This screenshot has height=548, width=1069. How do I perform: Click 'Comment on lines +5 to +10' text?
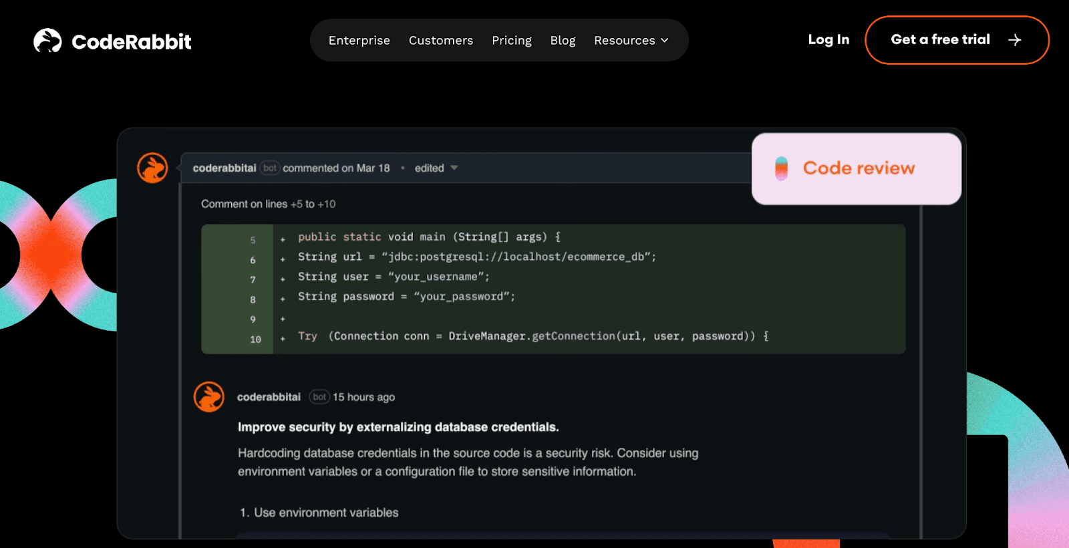269,204
